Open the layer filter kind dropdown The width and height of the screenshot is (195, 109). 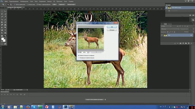166,26
